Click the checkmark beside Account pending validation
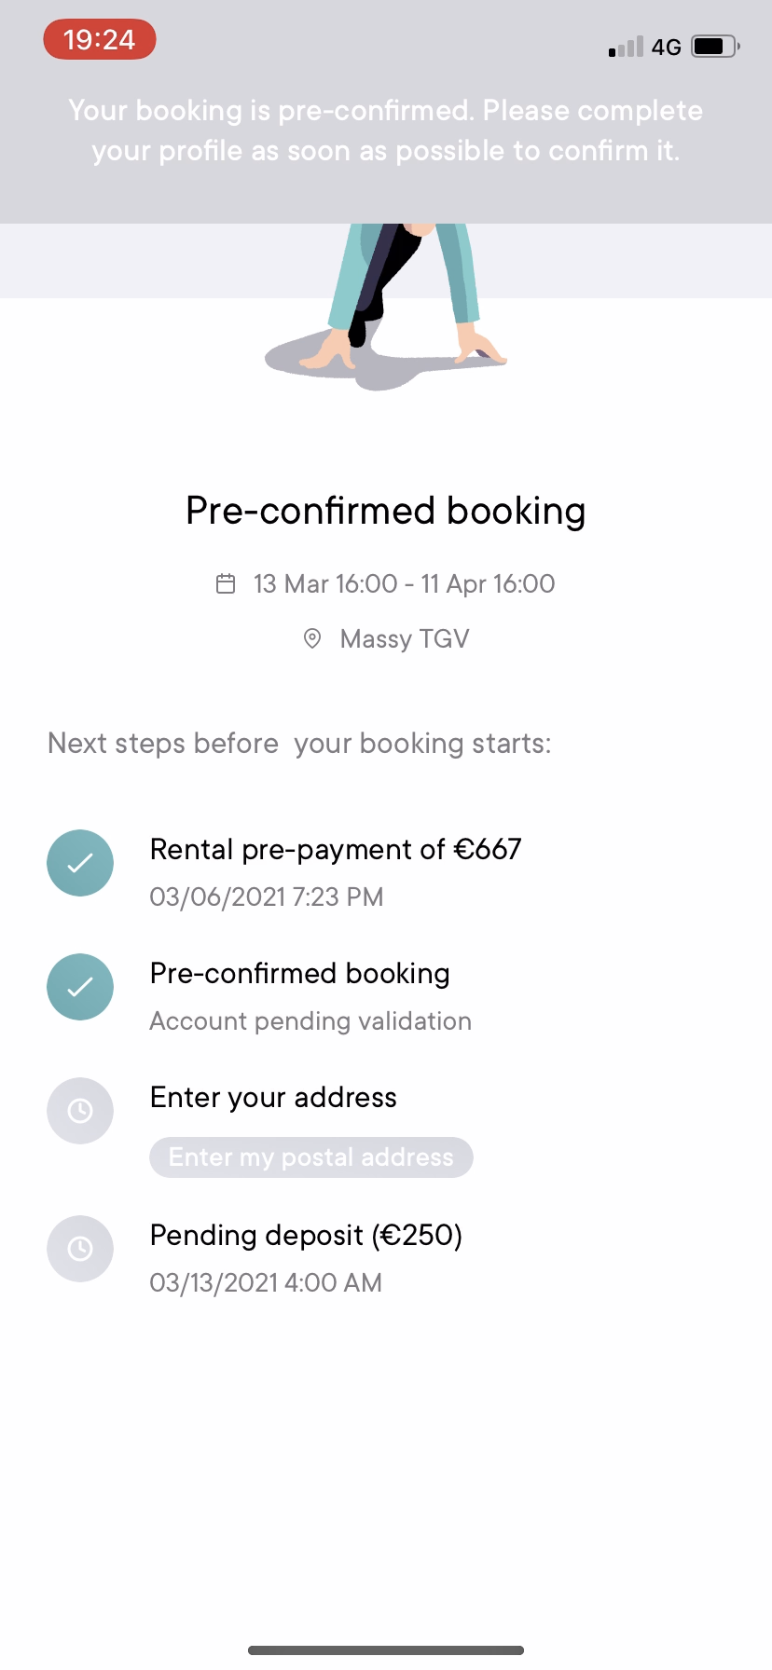The width and height of the screenshot is (772, 1670). (x=80, y=987)
